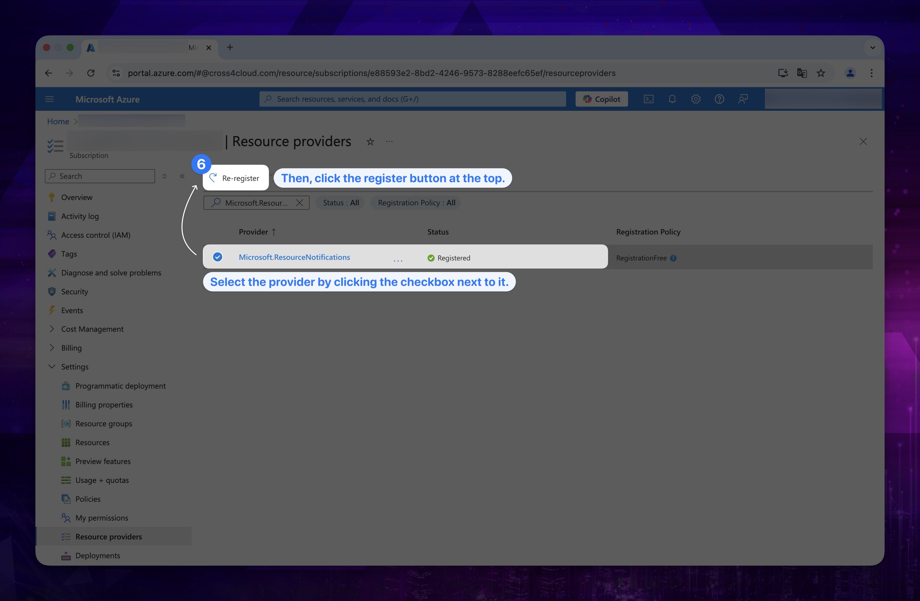Open the help question mark
This screenshot has height=601, width=920.
click(x=719, y=99)
